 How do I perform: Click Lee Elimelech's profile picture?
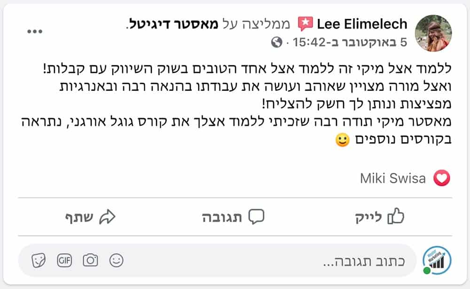click(x=433, y=32)
